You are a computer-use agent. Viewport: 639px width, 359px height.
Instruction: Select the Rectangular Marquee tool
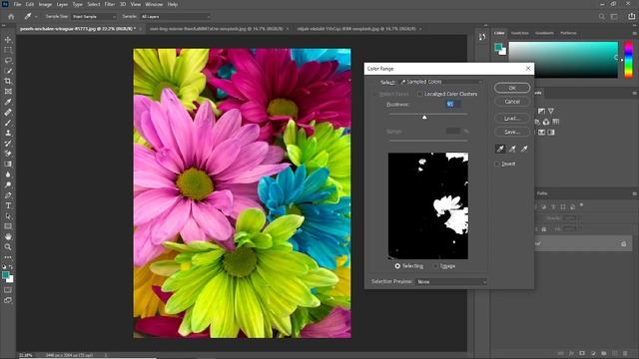tap(8, 50)
